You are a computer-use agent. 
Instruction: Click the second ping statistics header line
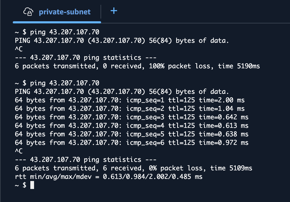click(86, 160)
